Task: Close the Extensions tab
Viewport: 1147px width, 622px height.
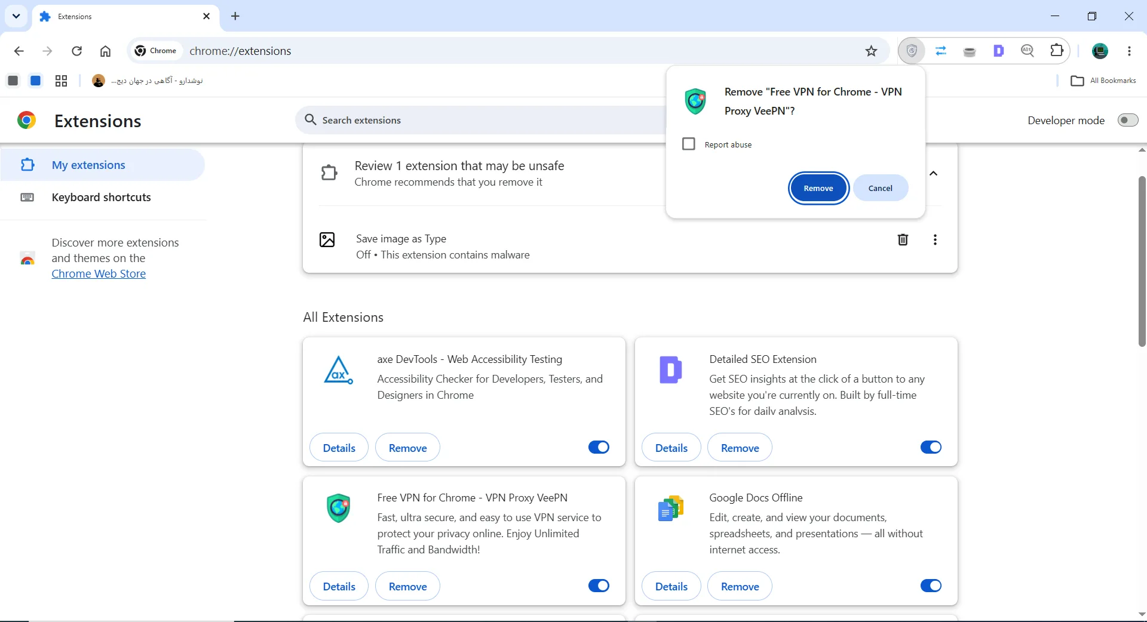Action: point(207,16)
